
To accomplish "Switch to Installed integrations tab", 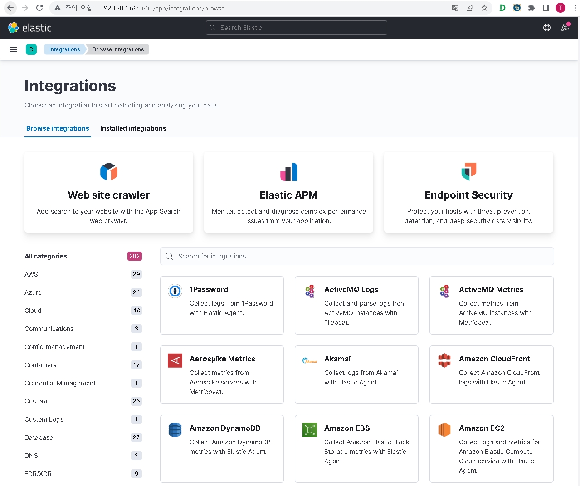I will (x=133, y=128).
